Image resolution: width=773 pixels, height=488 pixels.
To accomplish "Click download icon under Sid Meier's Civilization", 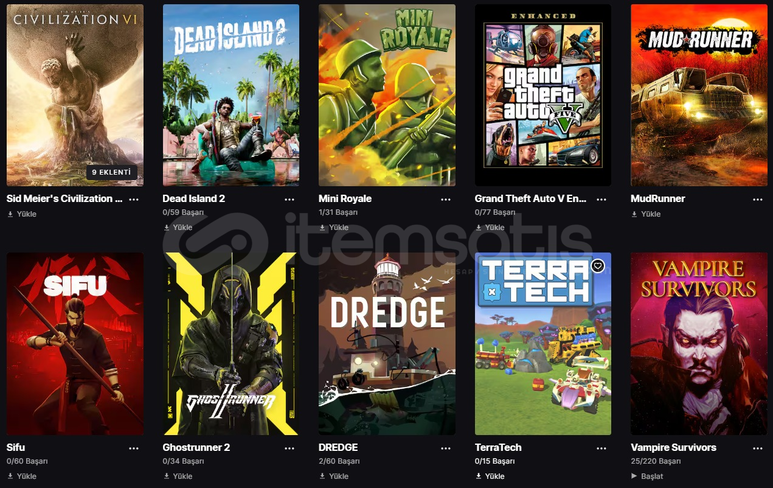I will [10, 214].
